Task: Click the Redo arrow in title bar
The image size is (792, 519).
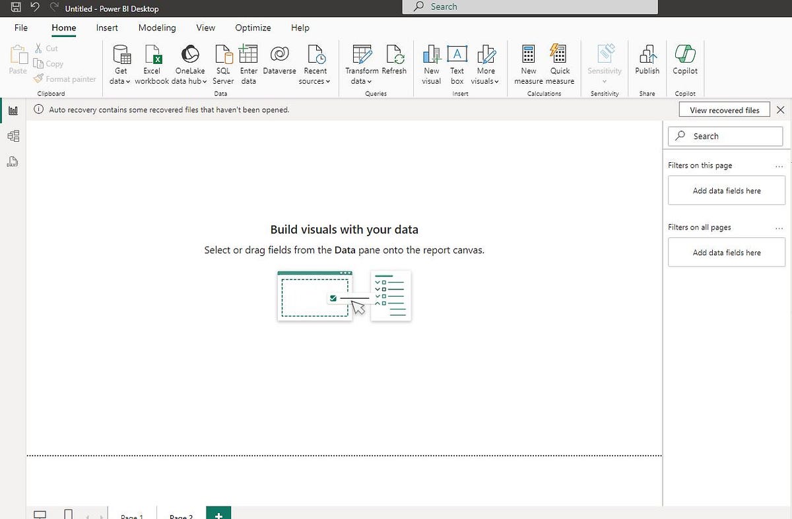Action: (54, 8)
